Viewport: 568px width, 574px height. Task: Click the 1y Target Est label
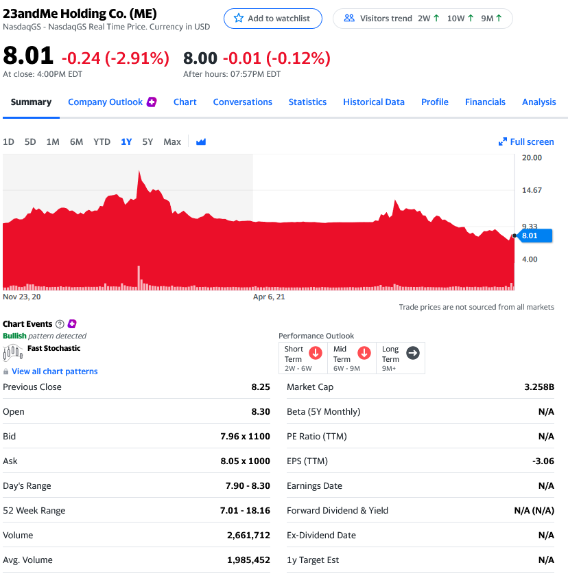(x=313, y=560)
